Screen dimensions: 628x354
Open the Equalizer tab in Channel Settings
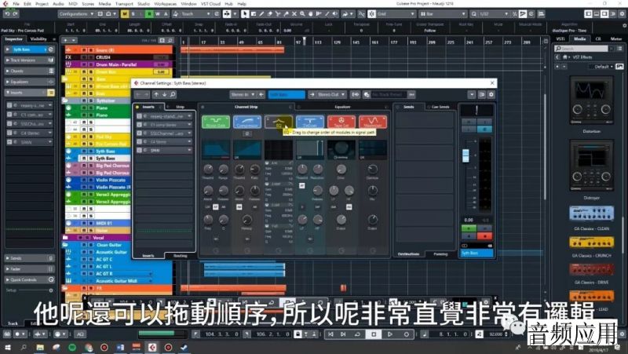tap(342, 107)
